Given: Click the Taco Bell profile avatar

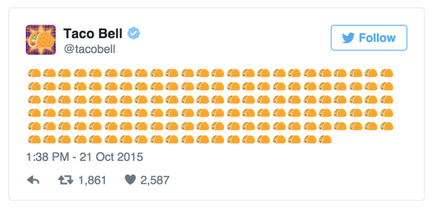Looking at the screenshot, I should 41,40.
